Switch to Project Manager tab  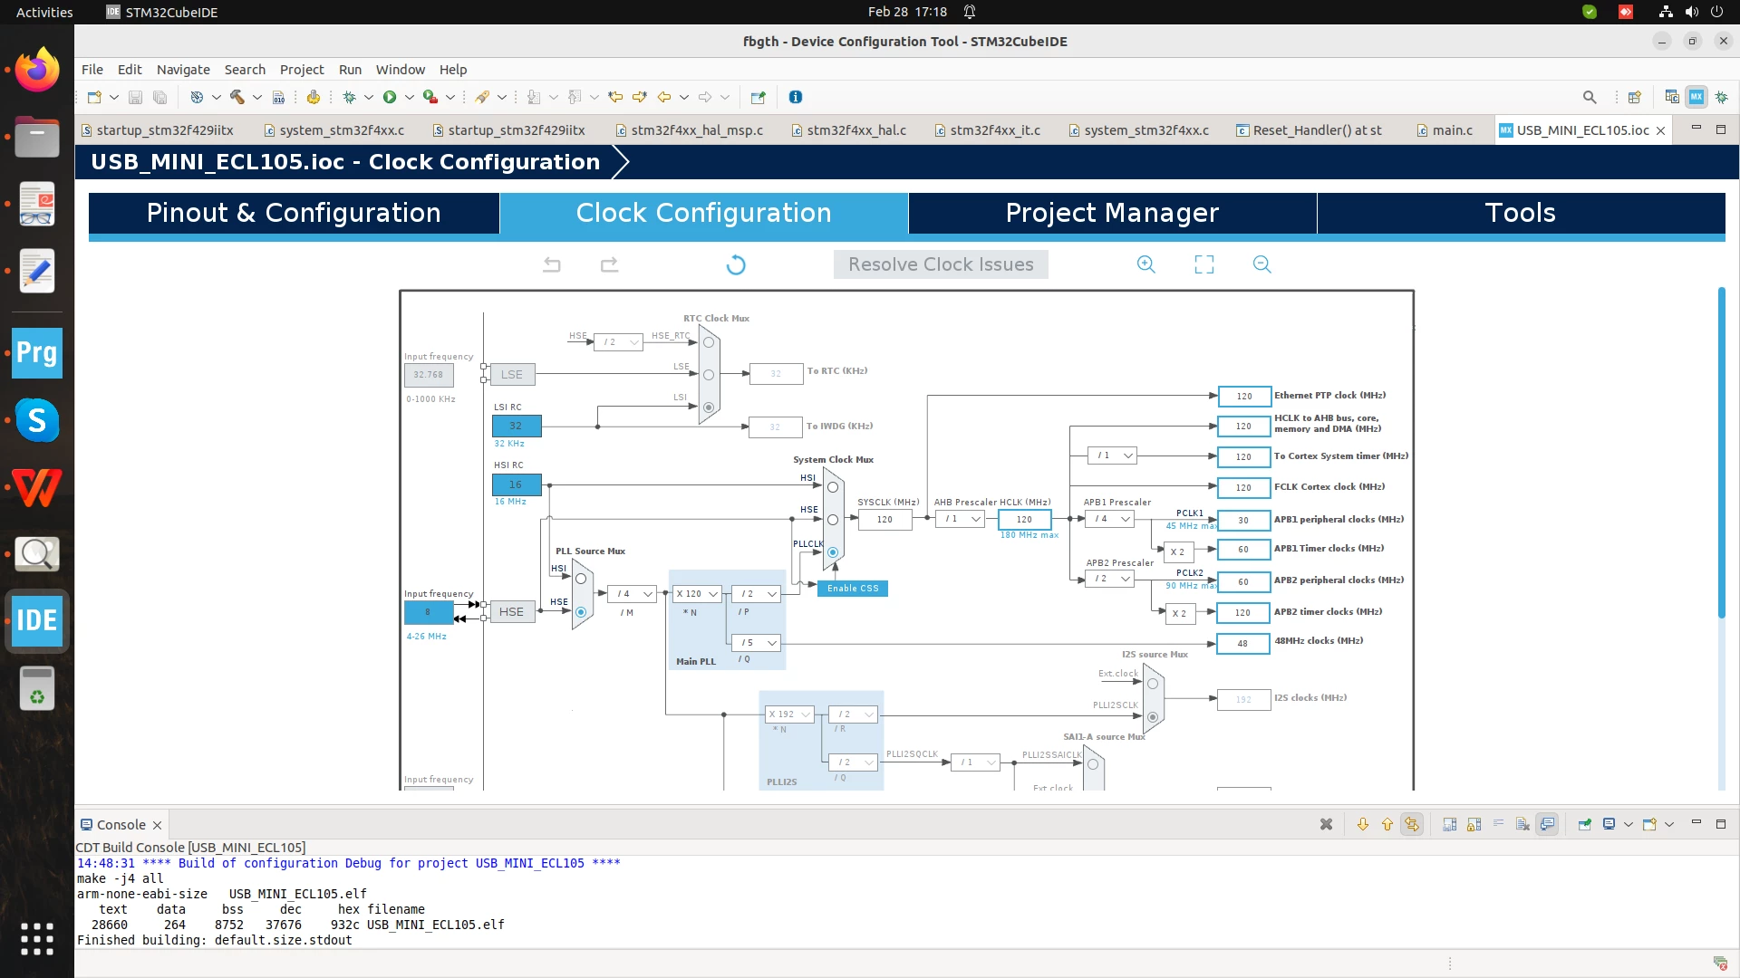tap(1112, 213)
